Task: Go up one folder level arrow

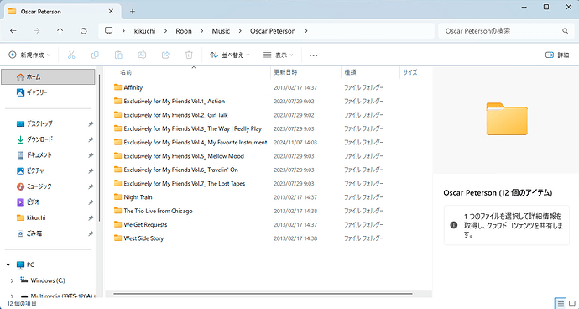Action: (x=60, y=31)
